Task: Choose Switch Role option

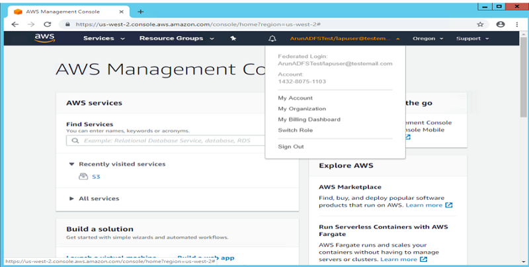Action: pyautogui.click(x=295, y=130)
